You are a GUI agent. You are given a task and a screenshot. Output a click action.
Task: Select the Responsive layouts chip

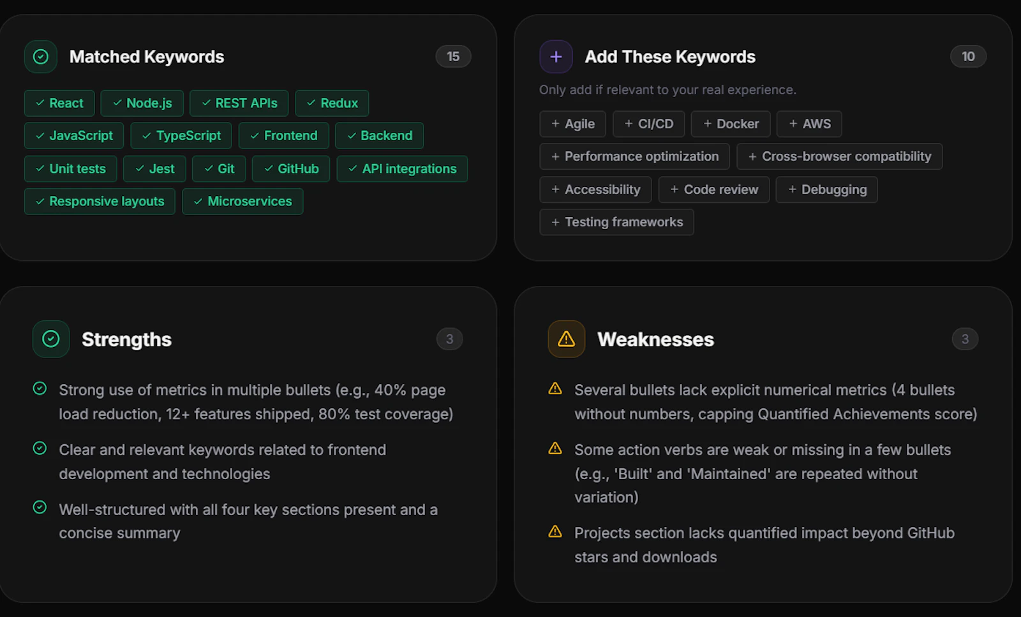(100, 202)
